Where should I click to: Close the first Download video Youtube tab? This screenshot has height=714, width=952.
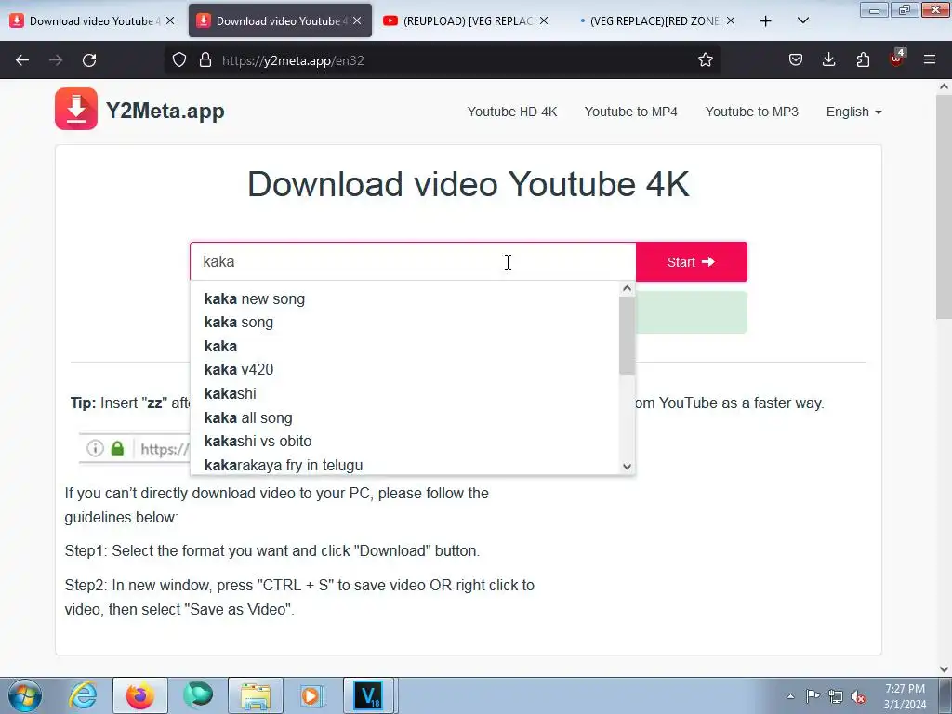pos(171,20)
